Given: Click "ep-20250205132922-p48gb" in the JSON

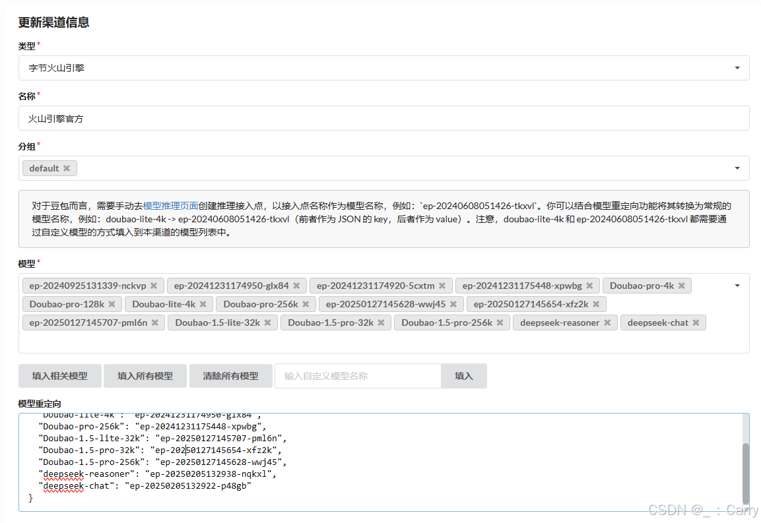Looking at the screenshot, I should click(x=188, y=485).
